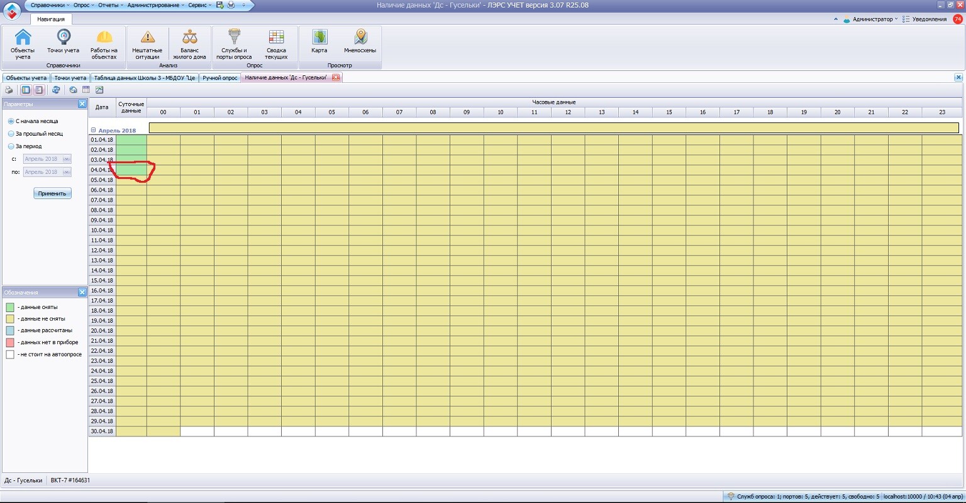Screen dimensions: 966x503
Task: Refresh the data availability view
Action: coord(56,90)
